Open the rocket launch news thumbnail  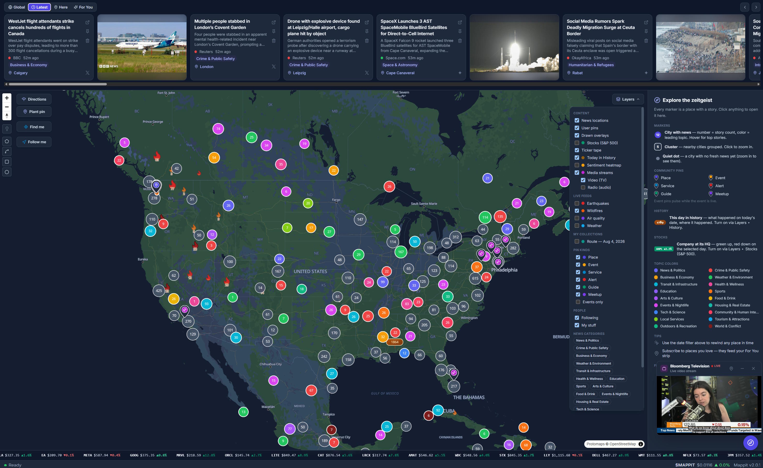tap(514, 47)
